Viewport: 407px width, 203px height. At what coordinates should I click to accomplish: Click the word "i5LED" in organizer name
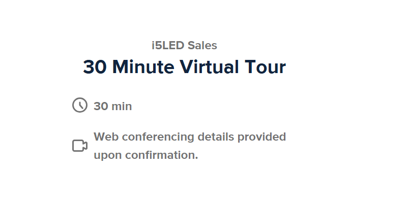pos(168,46)
